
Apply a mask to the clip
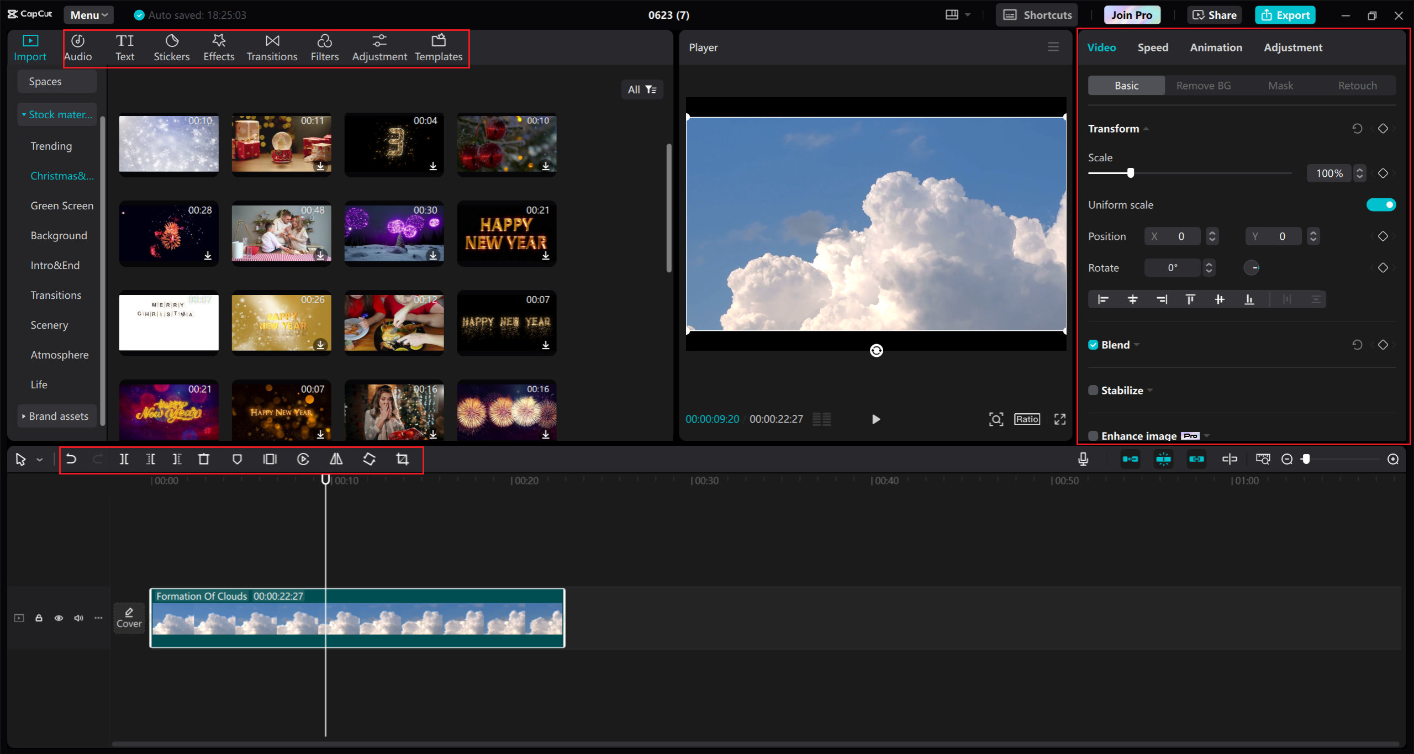(x=238, y=459)
